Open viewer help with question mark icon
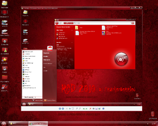Screen dimensions: 158x126 (103, 109)
